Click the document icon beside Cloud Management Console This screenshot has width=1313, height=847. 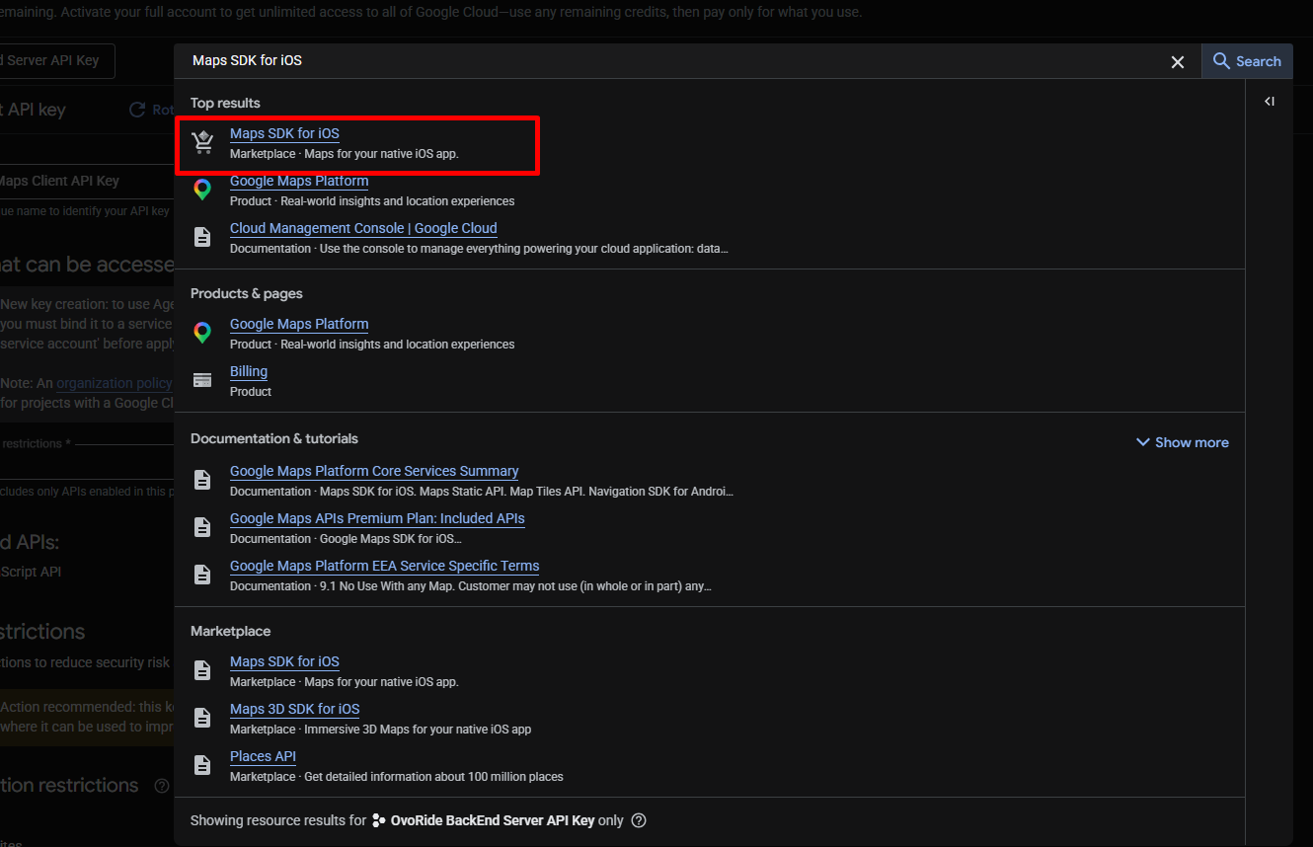(x=202, y=237)
